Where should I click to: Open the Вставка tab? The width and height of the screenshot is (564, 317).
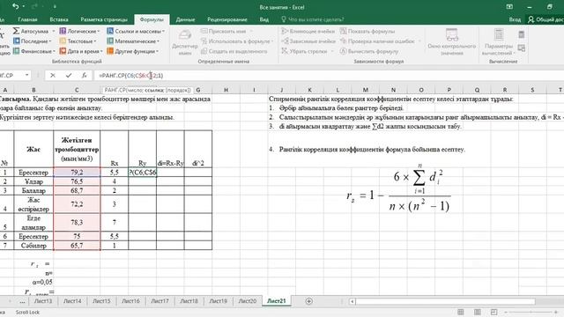coord(59,19)
